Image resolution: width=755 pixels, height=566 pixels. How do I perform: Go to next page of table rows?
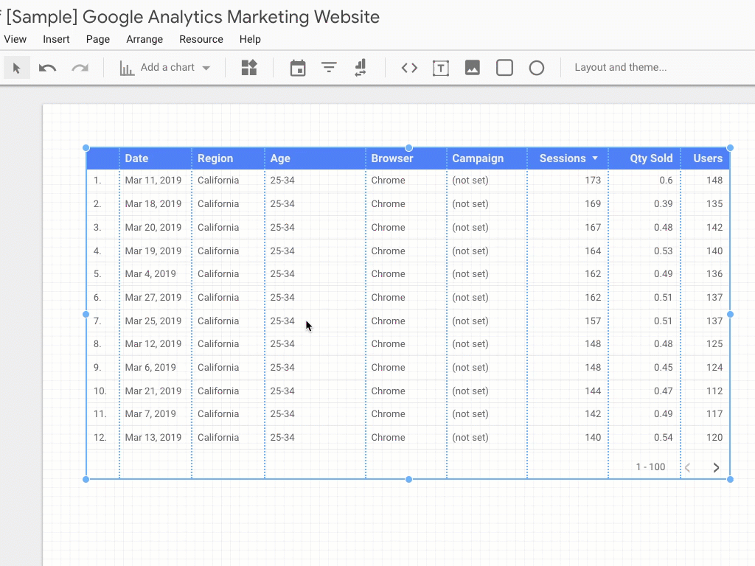click(x=716, y=467)
